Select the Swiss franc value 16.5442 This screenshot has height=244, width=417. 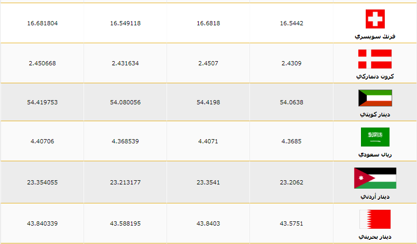click(x=291, y=23)
